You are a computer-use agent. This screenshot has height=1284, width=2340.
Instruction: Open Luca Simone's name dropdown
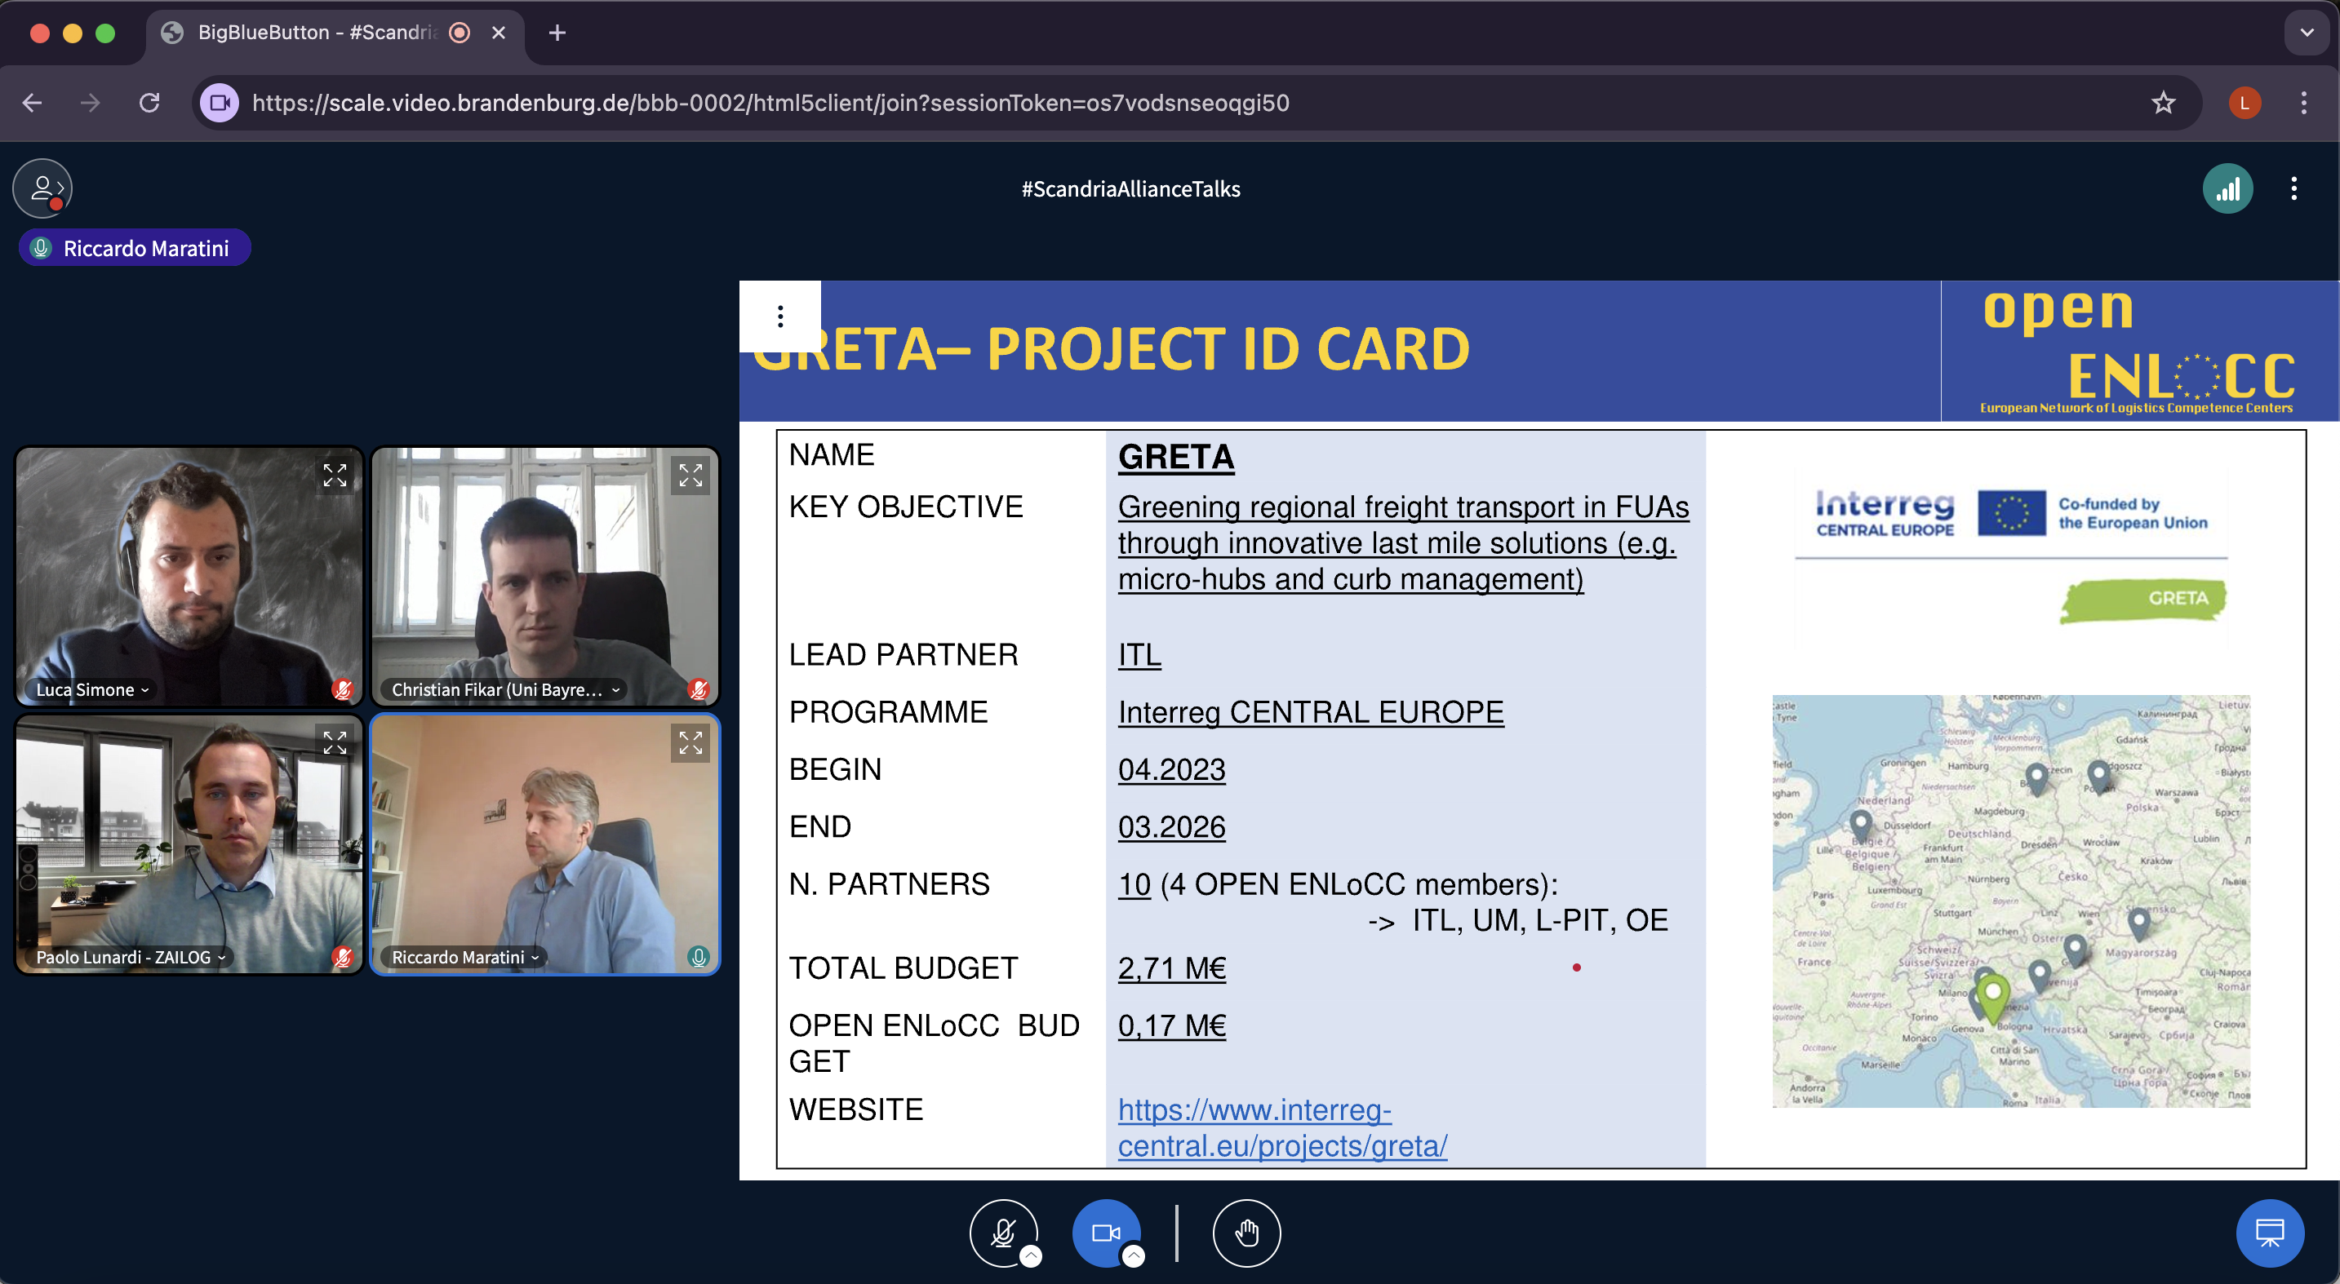pos(91,689)
